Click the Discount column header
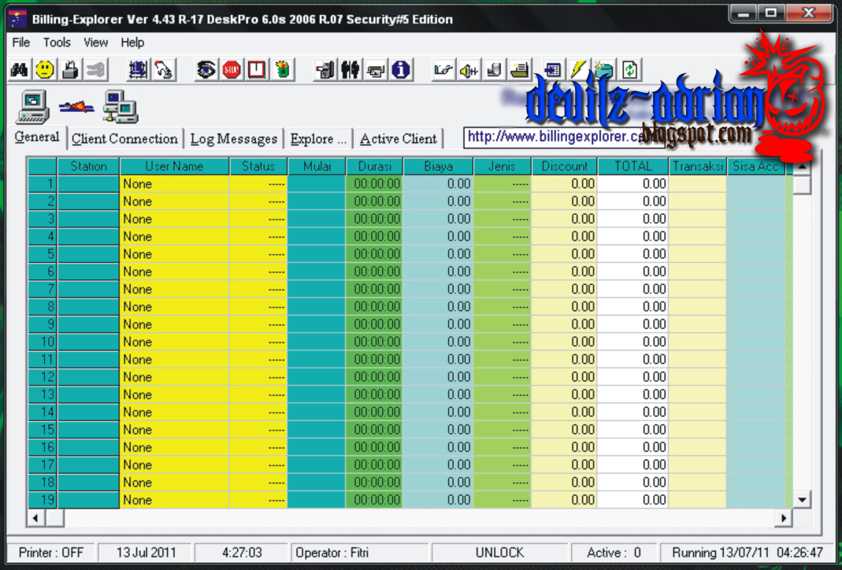This screenshot has width=842, height=570. (x=565, y=166)
